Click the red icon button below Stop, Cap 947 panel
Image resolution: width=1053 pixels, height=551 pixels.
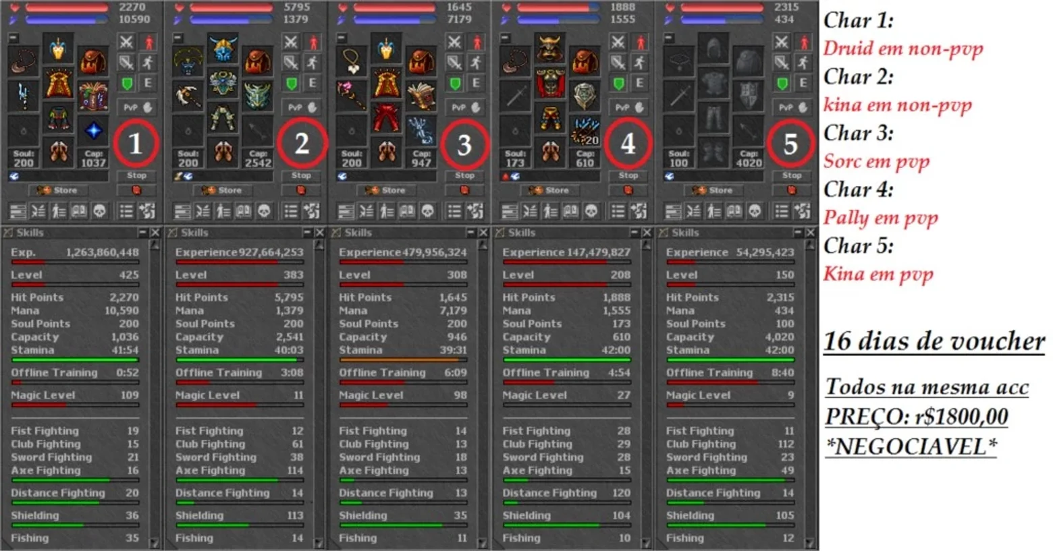click(464, 190)
